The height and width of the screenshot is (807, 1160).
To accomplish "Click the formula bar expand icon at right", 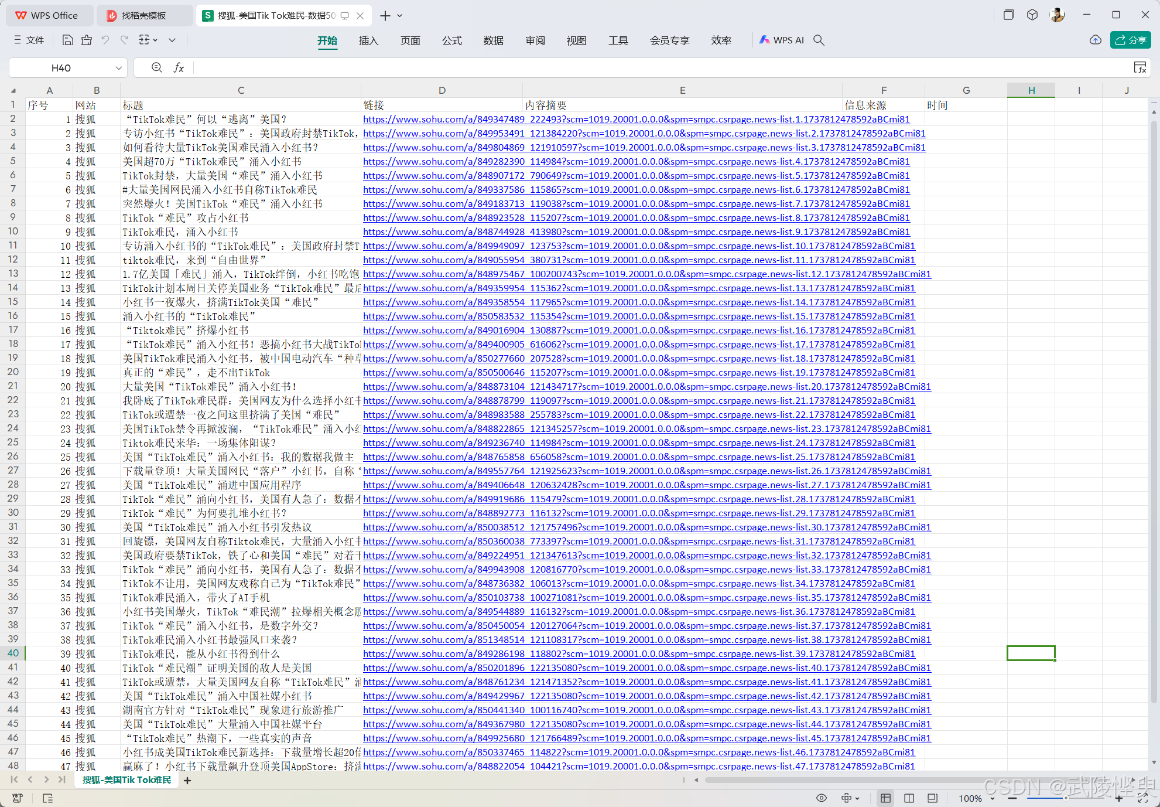I will 1140,67.
